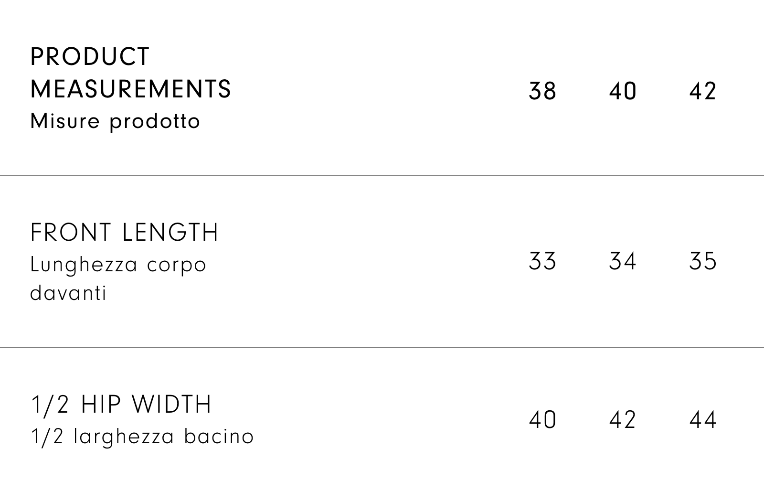The image size is (764, 491).
Task: Select the 1/2 larghezza bacino text
Action: tap(142, 437)
